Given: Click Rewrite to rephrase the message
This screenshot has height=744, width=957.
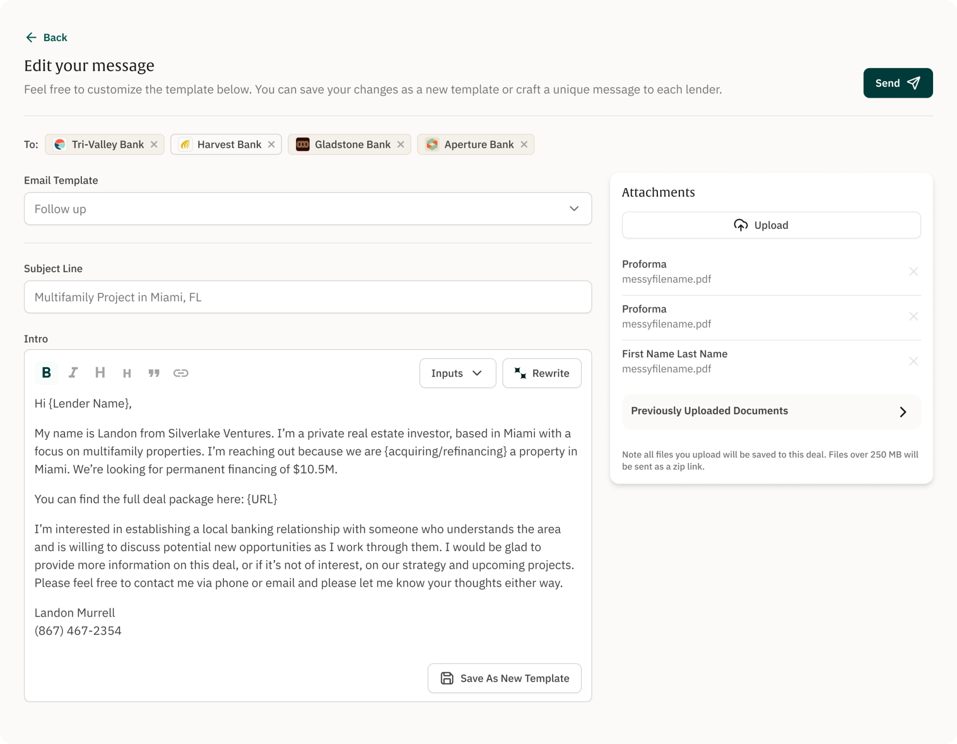Looking at the screenshot, I should coord(542,373).
